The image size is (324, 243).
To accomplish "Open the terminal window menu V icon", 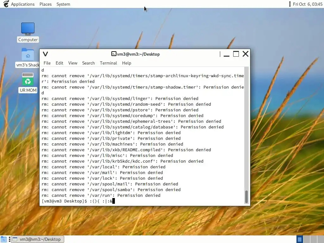I will (46, 54).
